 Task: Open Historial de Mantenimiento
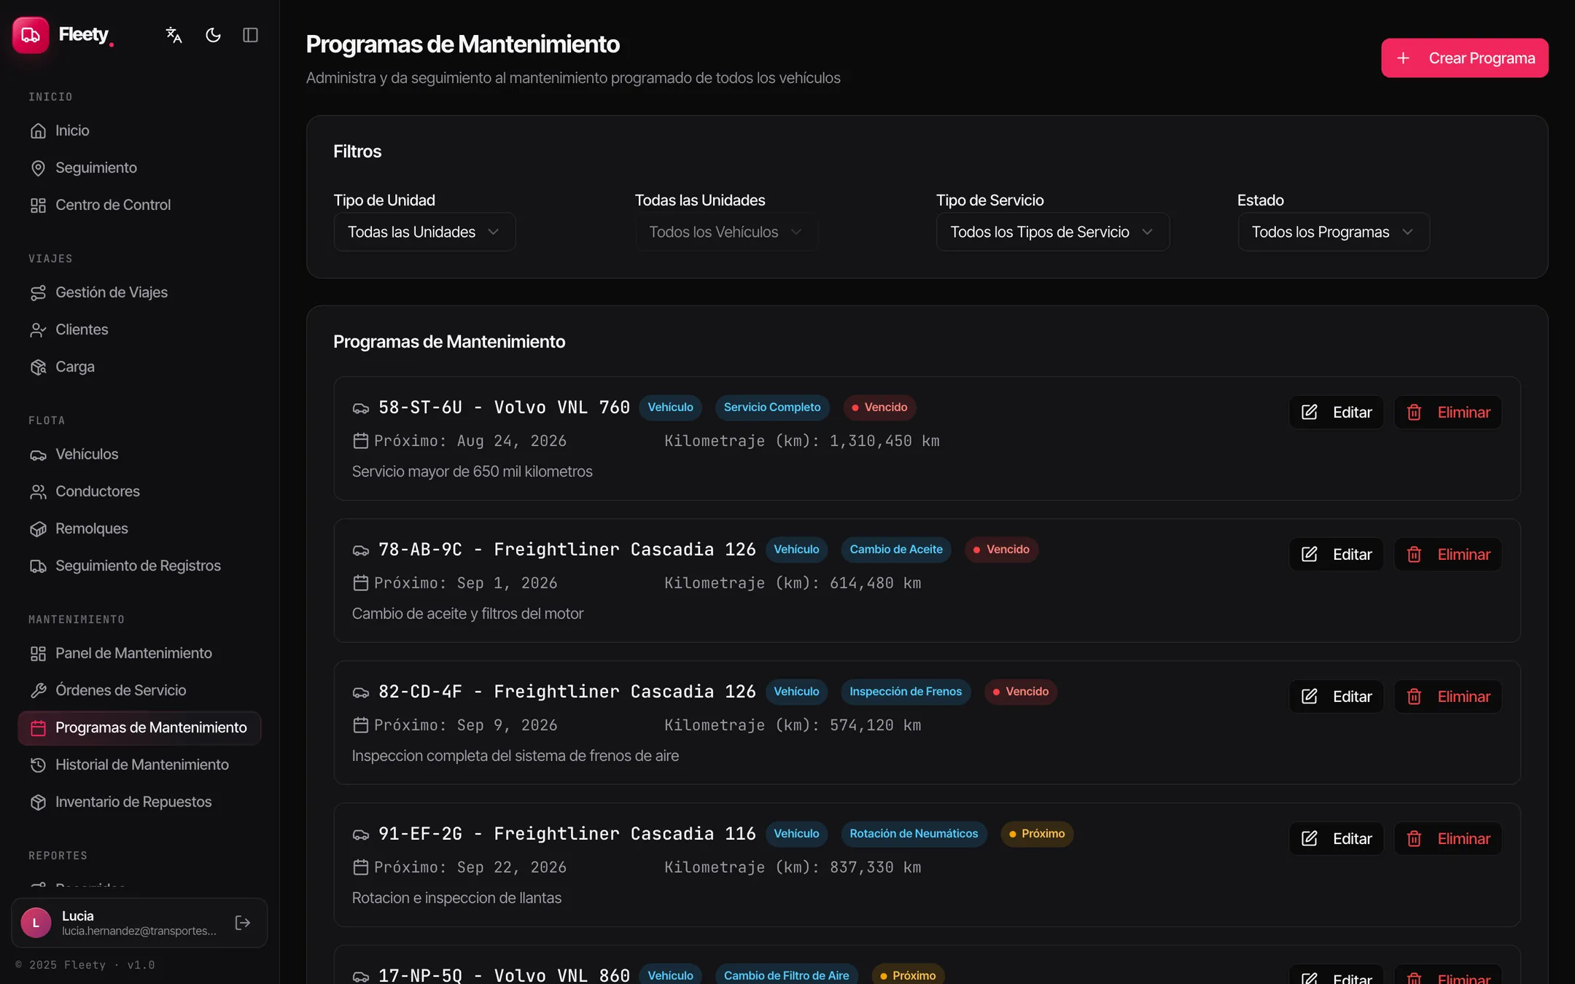point(139,765)
